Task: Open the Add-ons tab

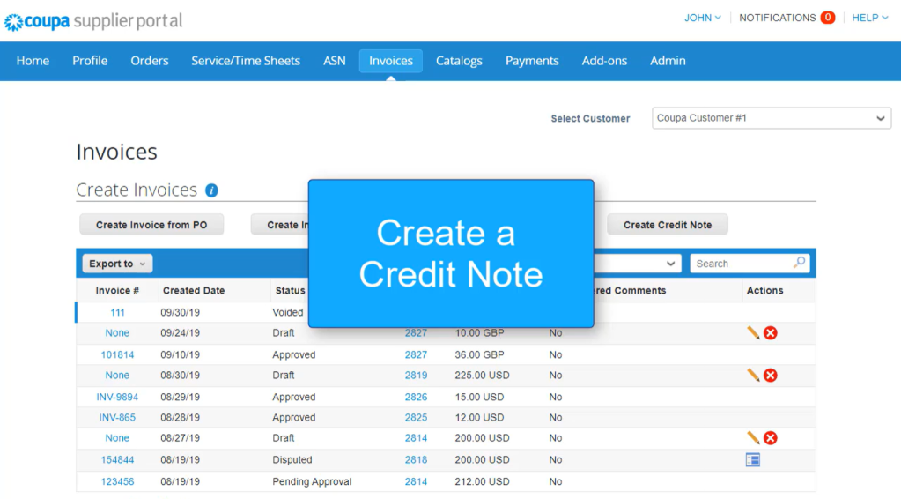Action: [604, 60]
